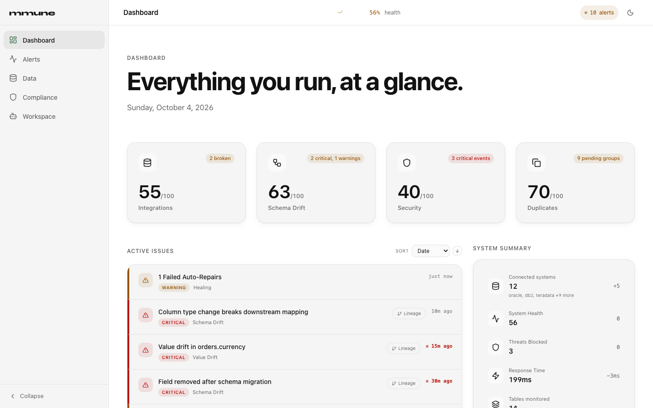Click the WARNING tag on Failed Auto-Repairs

tap(174, 288)
